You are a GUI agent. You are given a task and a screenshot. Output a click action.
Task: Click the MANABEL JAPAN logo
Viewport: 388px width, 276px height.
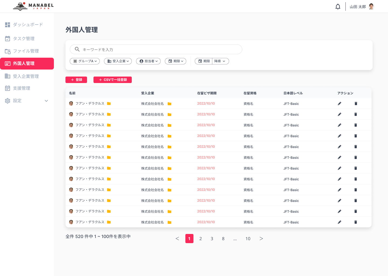coord(33,6)
